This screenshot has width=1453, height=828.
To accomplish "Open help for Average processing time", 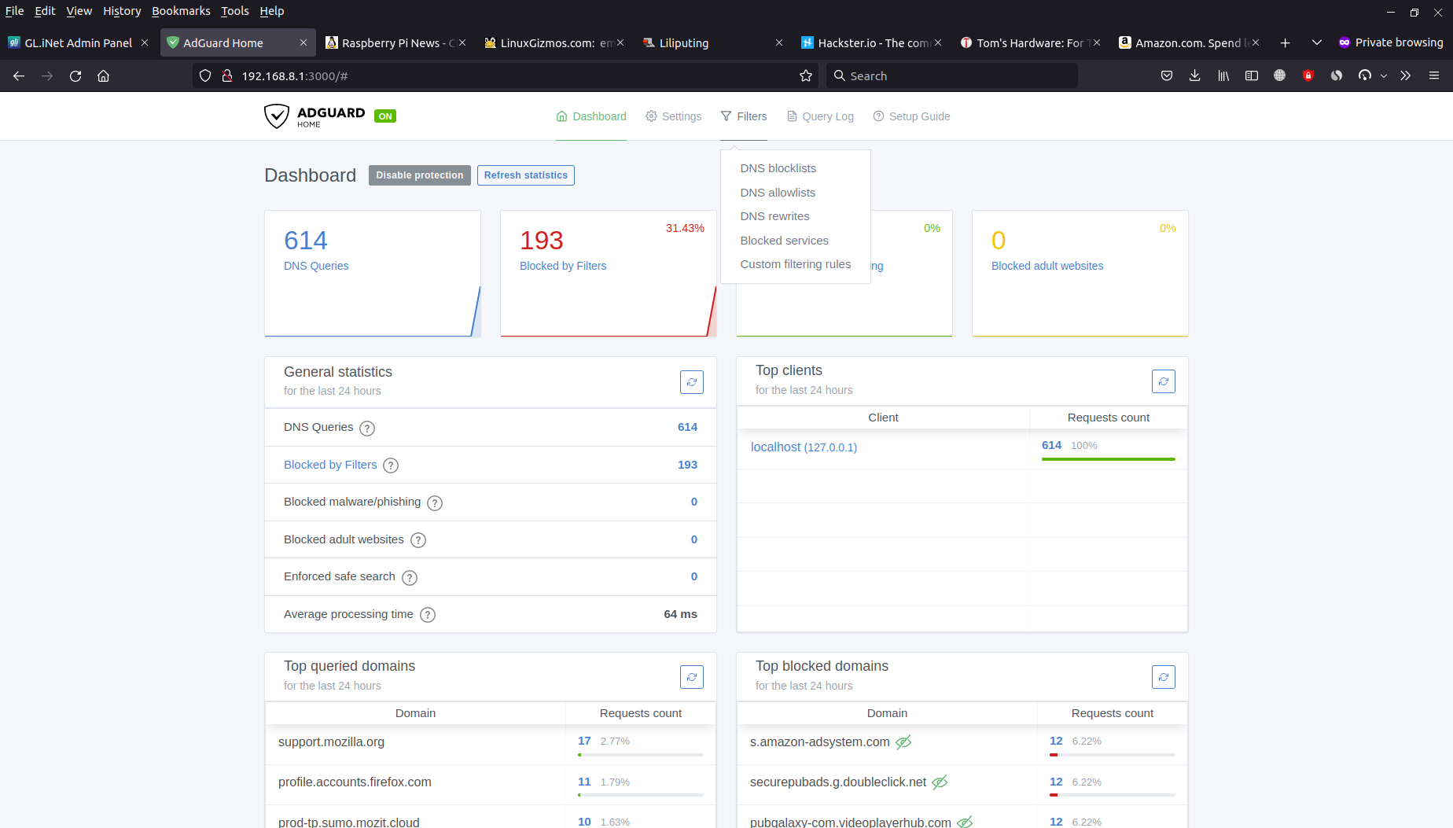I will tap(428, 615).
